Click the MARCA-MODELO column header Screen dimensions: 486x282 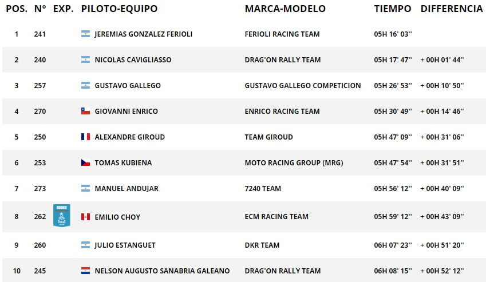click(x=285, y=9)
